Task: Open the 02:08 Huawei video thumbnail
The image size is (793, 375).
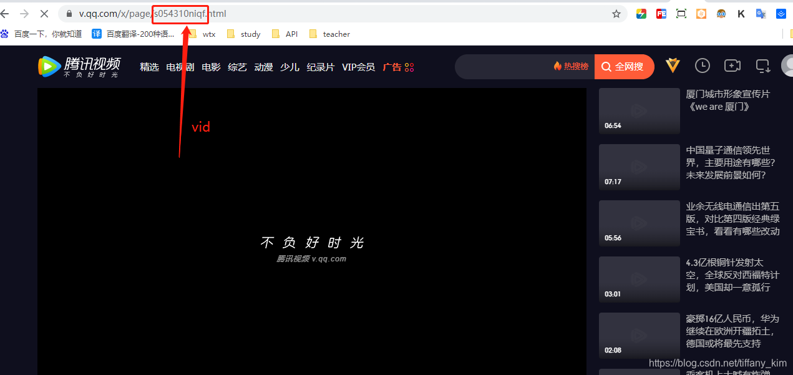Action: (x=639, y=335)
